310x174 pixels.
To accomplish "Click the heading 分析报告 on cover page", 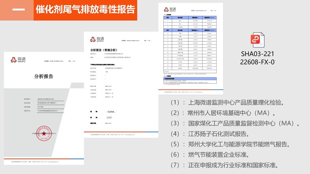I will (44, 76).
